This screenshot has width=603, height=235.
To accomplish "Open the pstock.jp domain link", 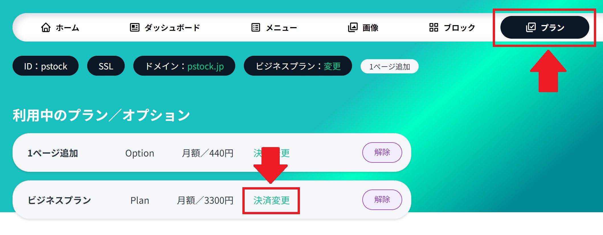I will tap(205, 66).
